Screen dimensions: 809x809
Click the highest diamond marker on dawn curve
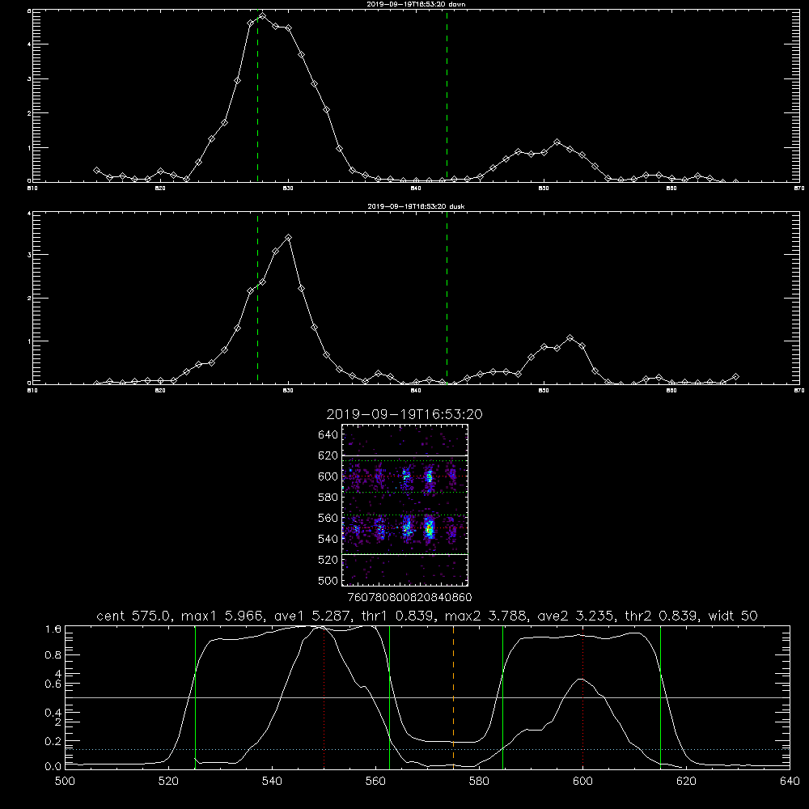click(263, 16)
